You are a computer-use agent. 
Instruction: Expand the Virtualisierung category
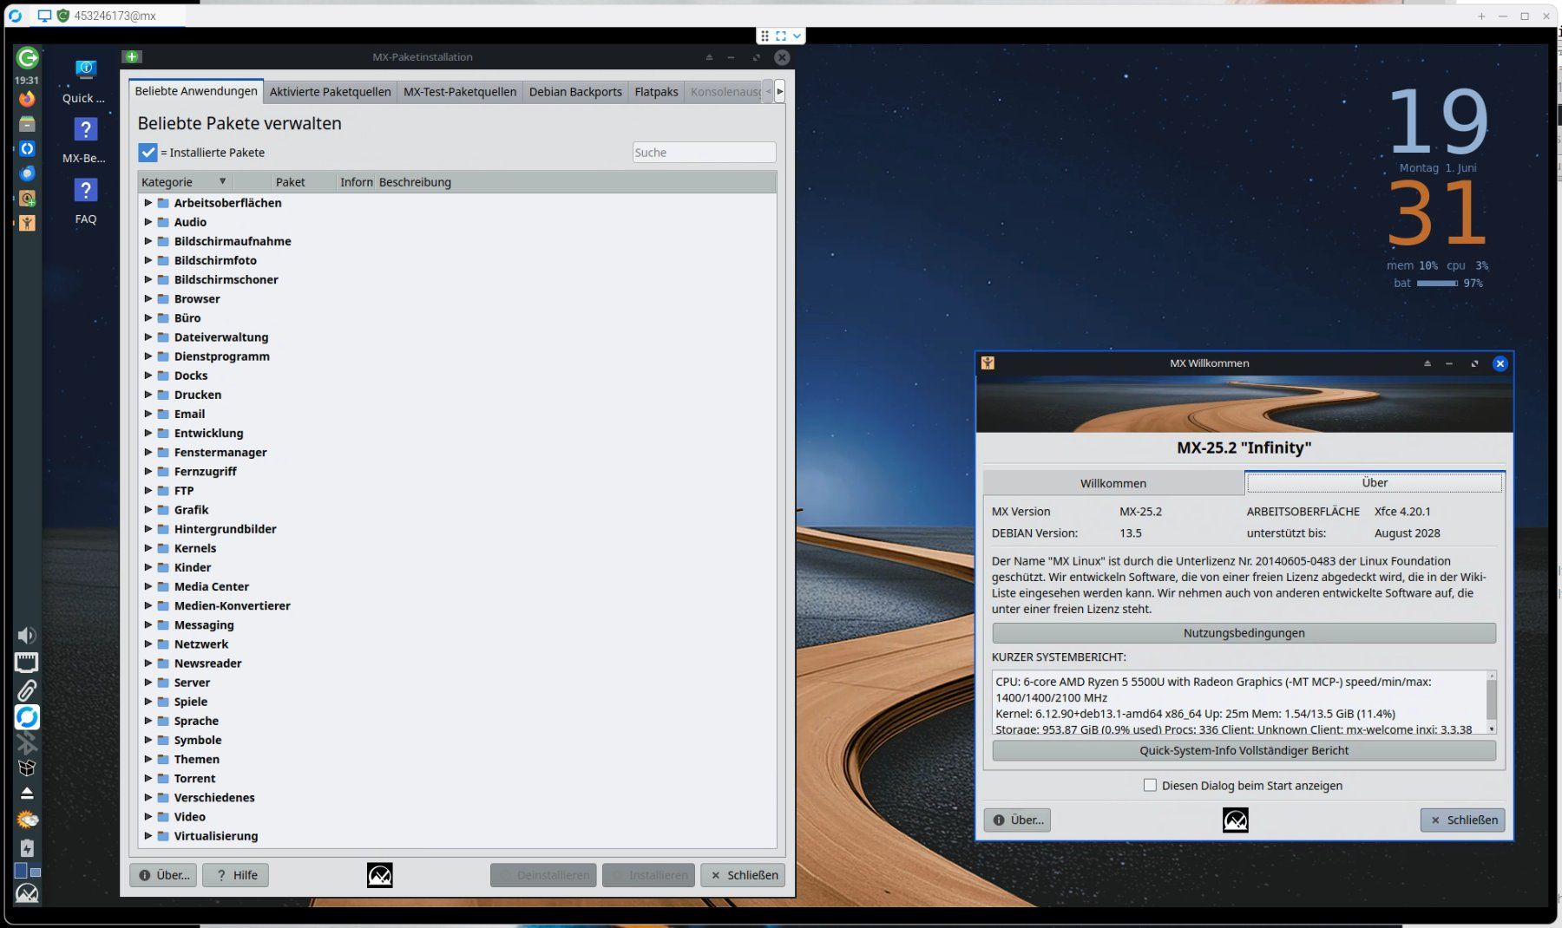point(148,836)
